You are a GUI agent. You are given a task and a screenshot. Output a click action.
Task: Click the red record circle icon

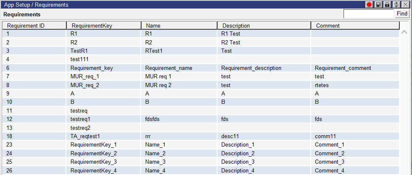tap(370, 5)
